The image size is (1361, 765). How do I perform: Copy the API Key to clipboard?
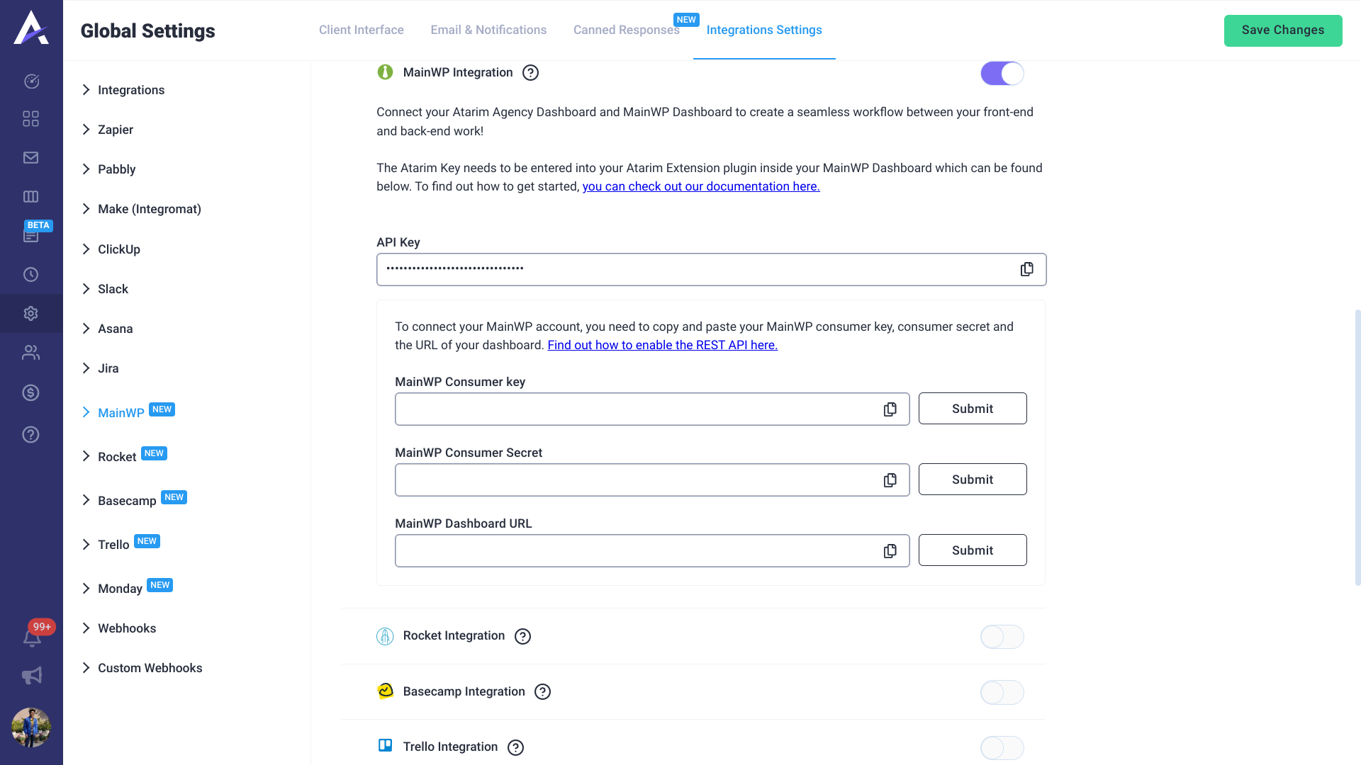(1026, 269)
